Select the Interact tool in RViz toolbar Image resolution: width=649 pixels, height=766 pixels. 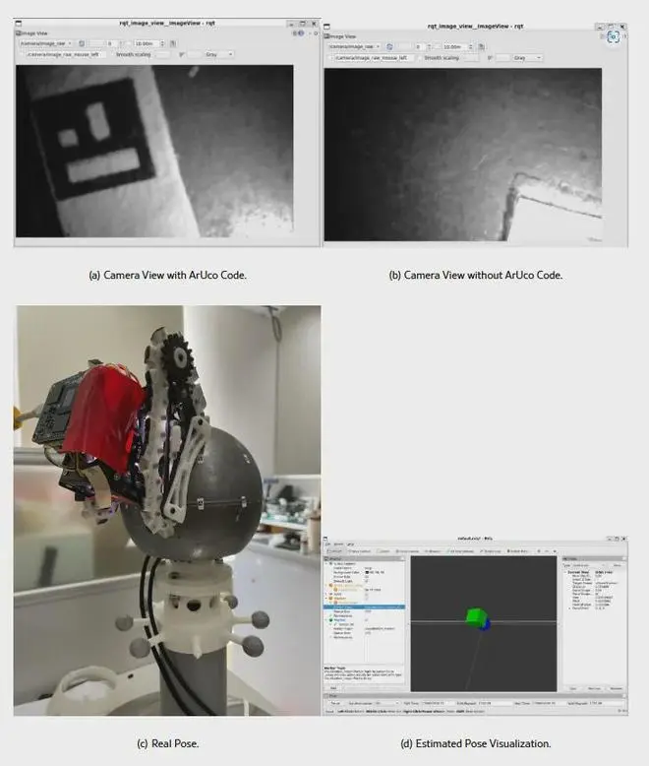(x=334, y=551)
